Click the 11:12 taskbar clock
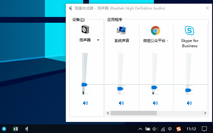The width and height of the screenshot is (213, 133). click(191, 129)
